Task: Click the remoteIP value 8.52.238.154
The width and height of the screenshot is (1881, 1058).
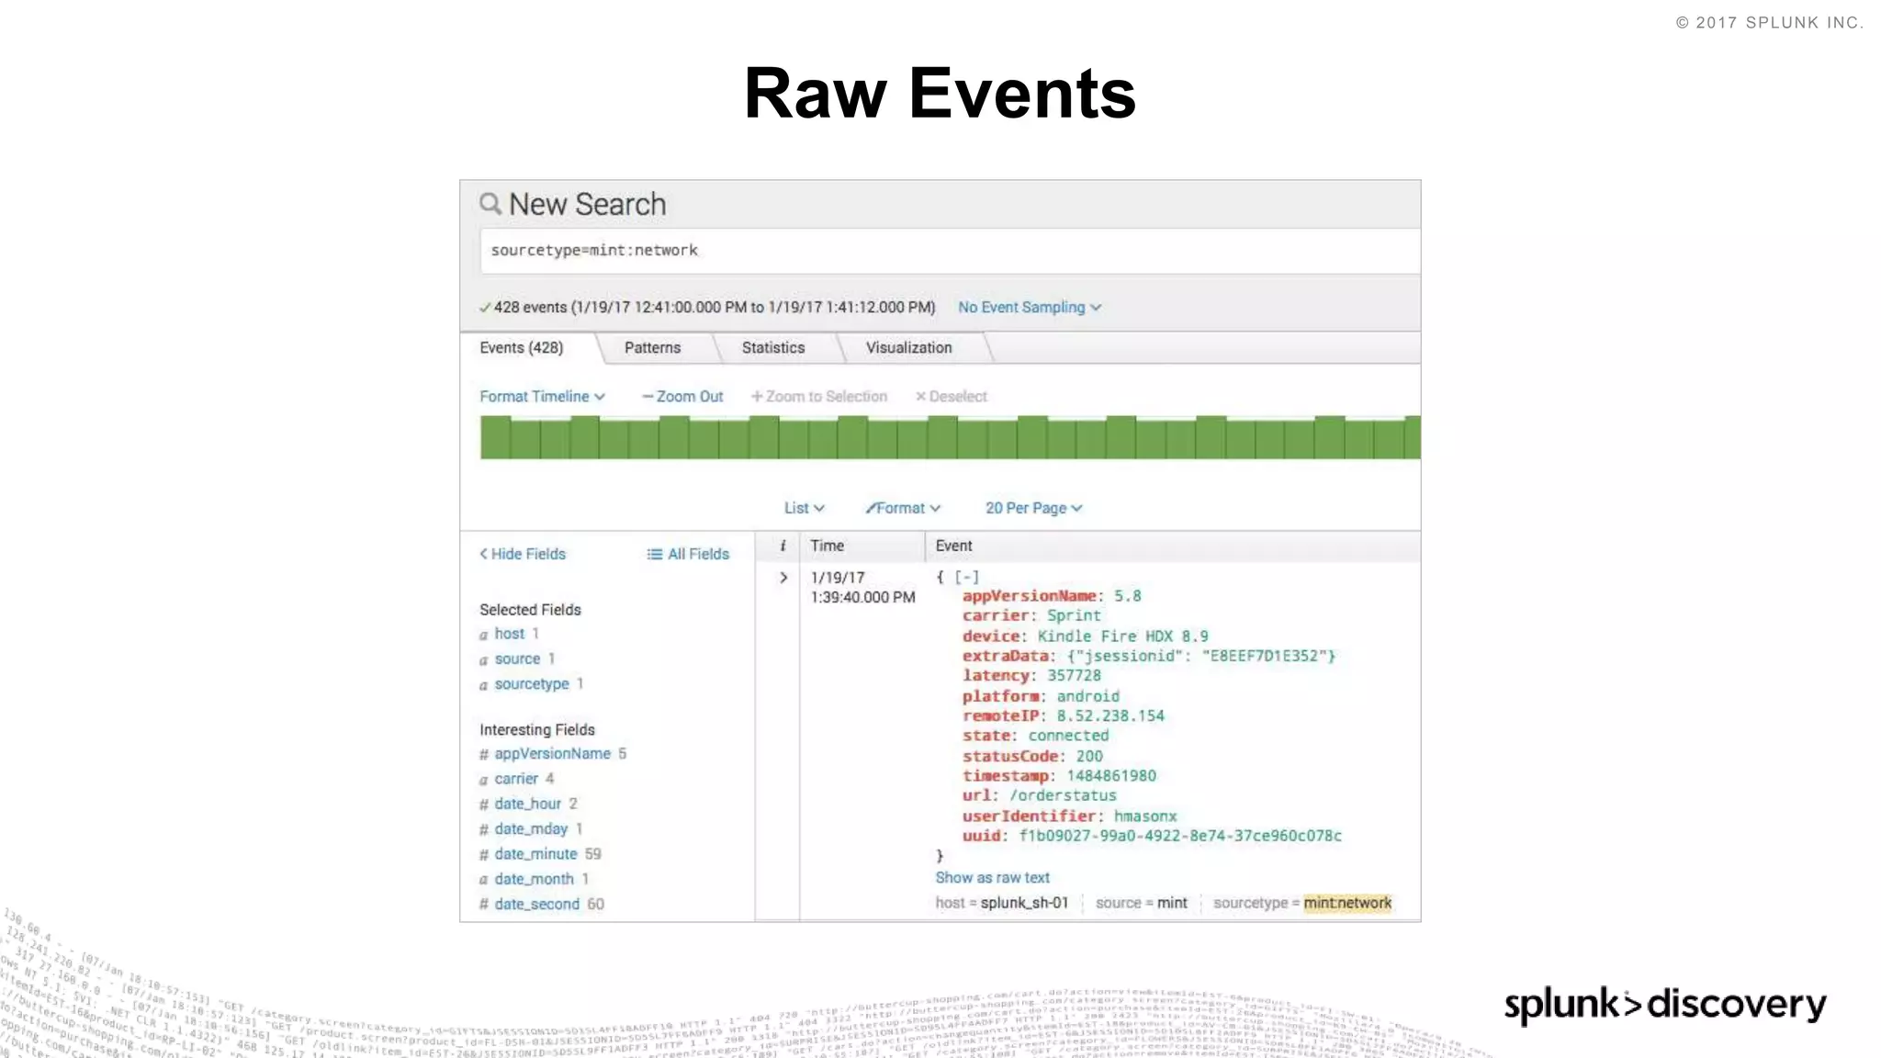Action: pyautogui.click(x=1110, y=715)
